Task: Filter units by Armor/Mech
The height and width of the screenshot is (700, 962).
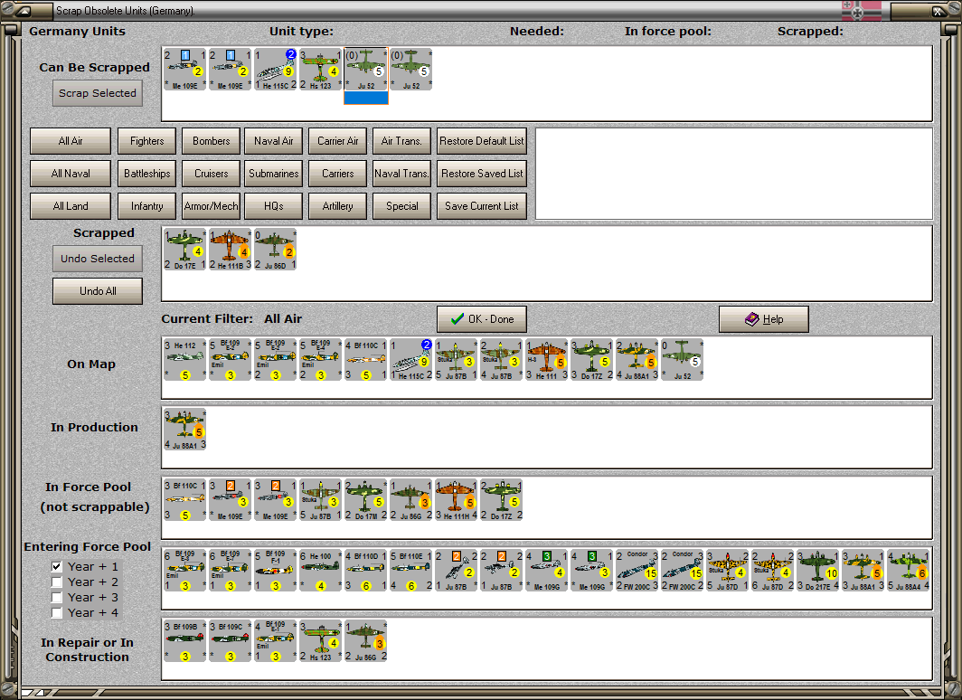Action: 211,206
